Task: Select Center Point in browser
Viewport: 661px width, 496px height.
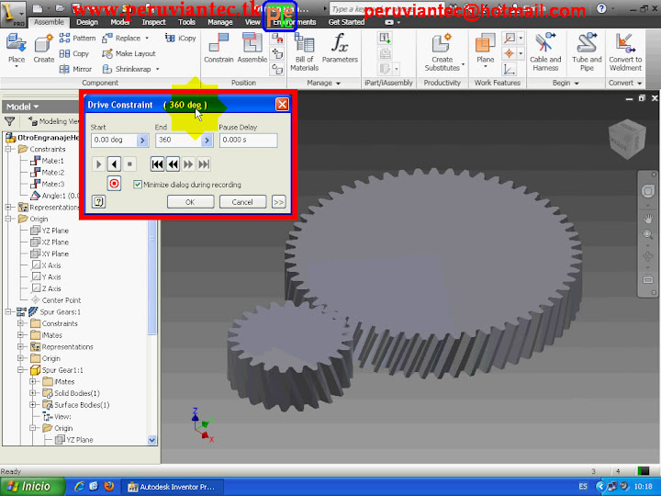Action: (x=56, y=300)
